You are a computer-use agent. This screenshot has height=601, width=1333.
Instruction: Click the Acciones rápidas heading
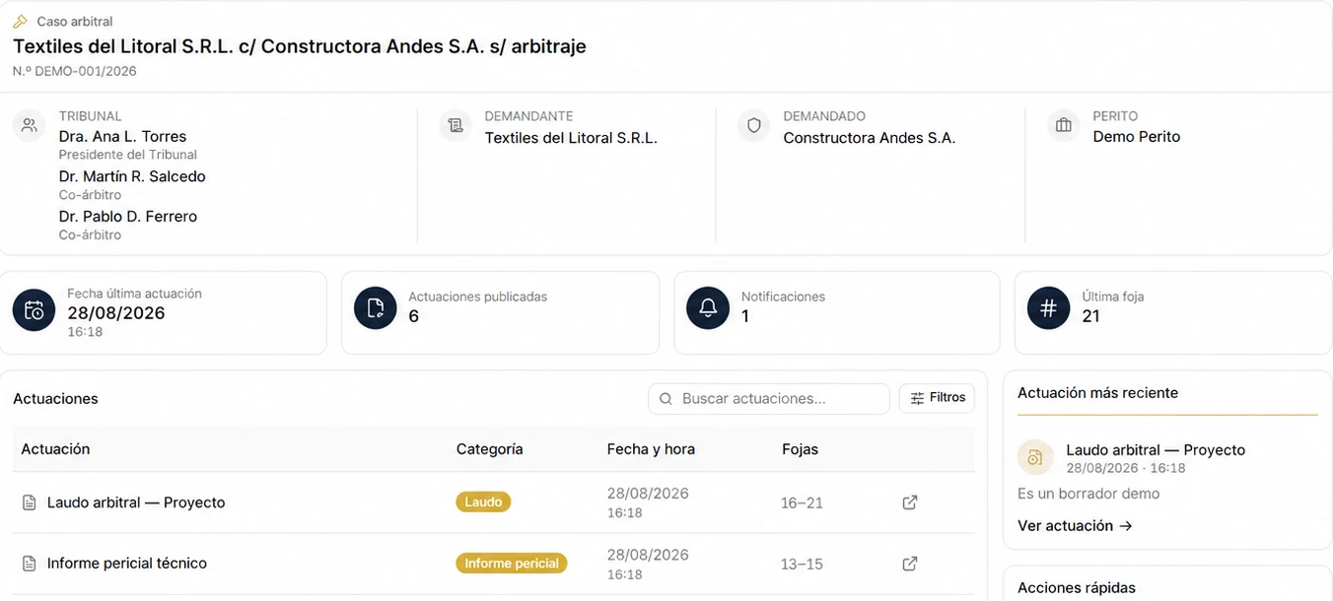[1077, 588]
